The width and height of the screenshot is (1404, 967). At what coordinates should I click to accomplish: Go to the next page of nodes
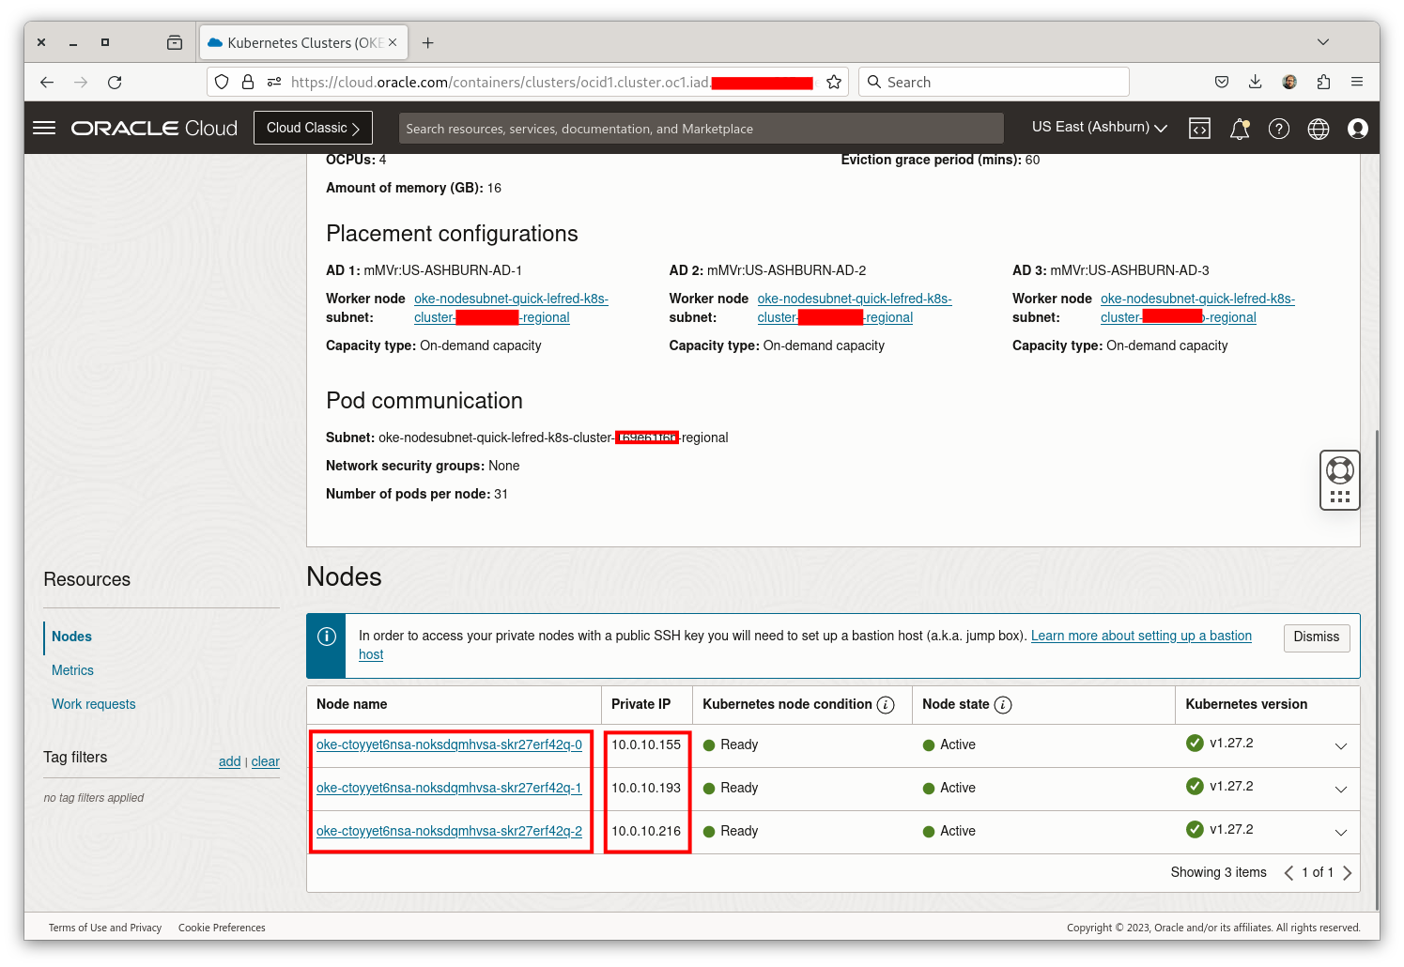coord(1348,873)
